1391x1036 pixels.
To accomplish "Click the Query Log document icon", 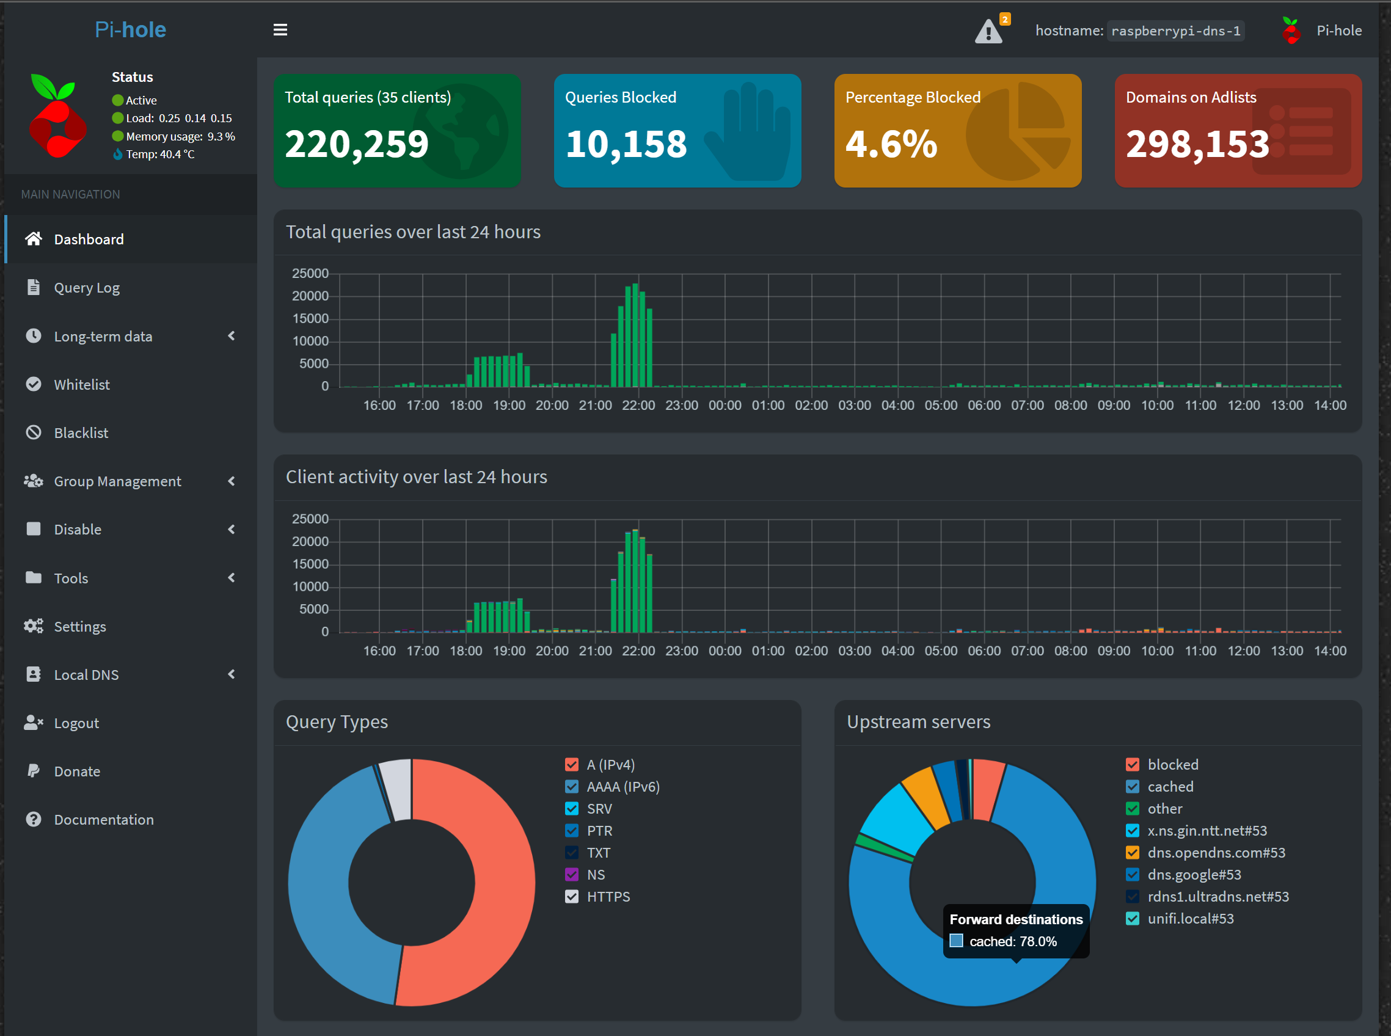I will click(x=33, y=287).
